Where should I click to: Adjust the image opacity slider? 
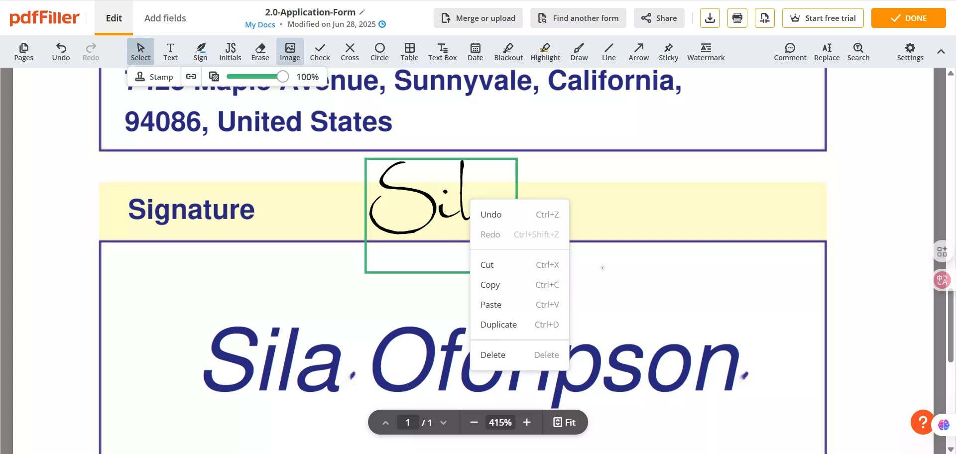(x=282, y=77)
